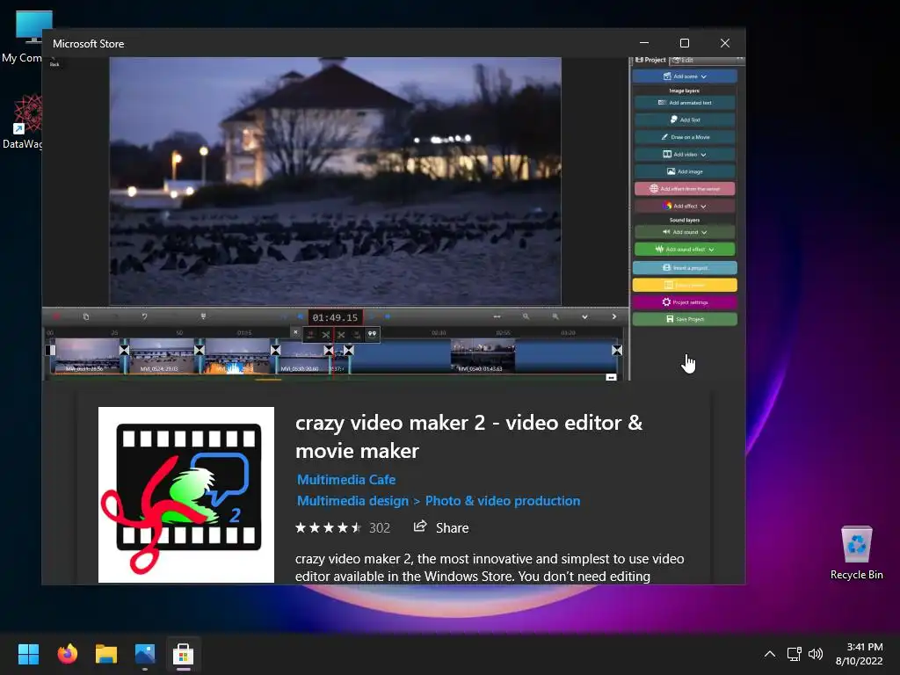Select the MVI_0524 clip on timeline
900x675 pixels.
(163, 356)
